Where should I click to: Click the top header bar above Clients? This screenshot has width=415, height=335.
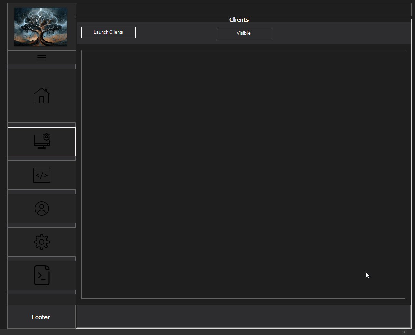244,10
